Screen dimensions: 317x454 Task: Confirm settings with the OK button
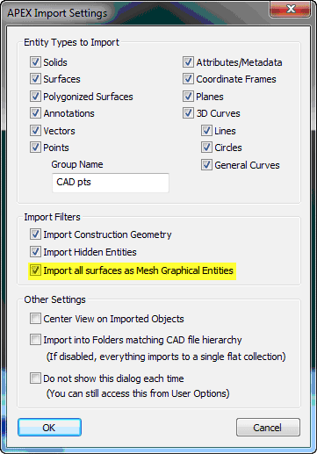49,428
